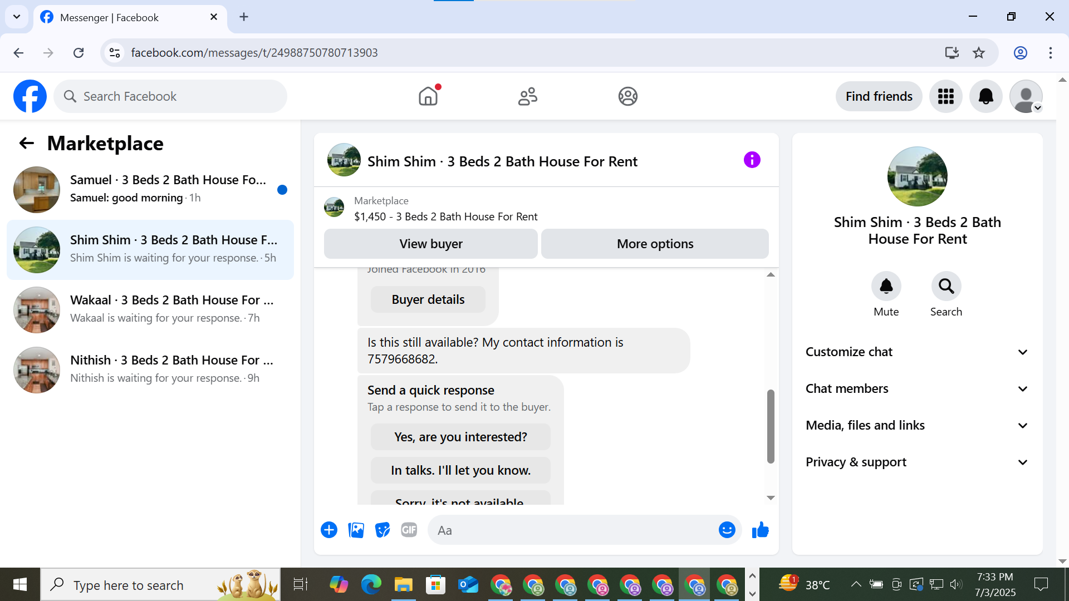This screenshot has width=1069, height=601.
Task: Send 'Yes, are you interested?' quick response
Action: [x=460, y=437]
